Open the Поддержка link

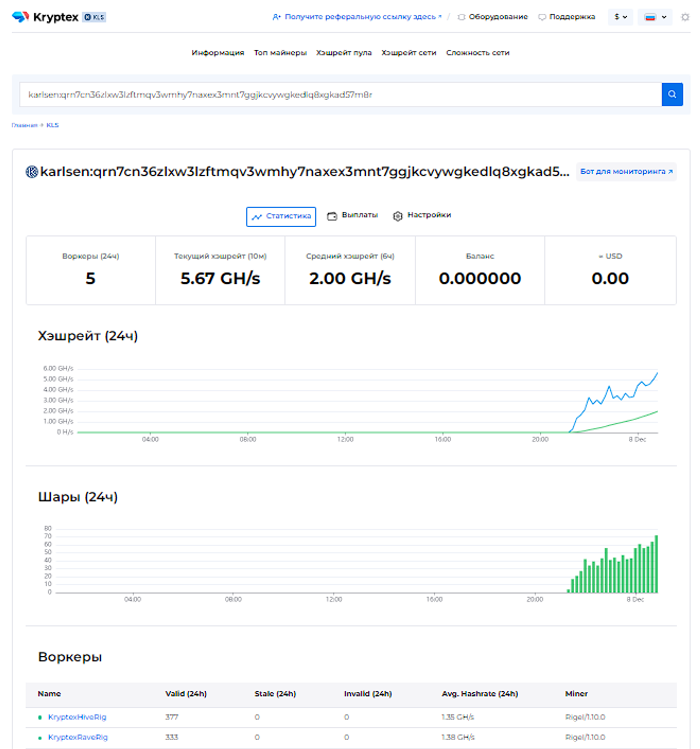pyautogui.click(x=567, y=17)
